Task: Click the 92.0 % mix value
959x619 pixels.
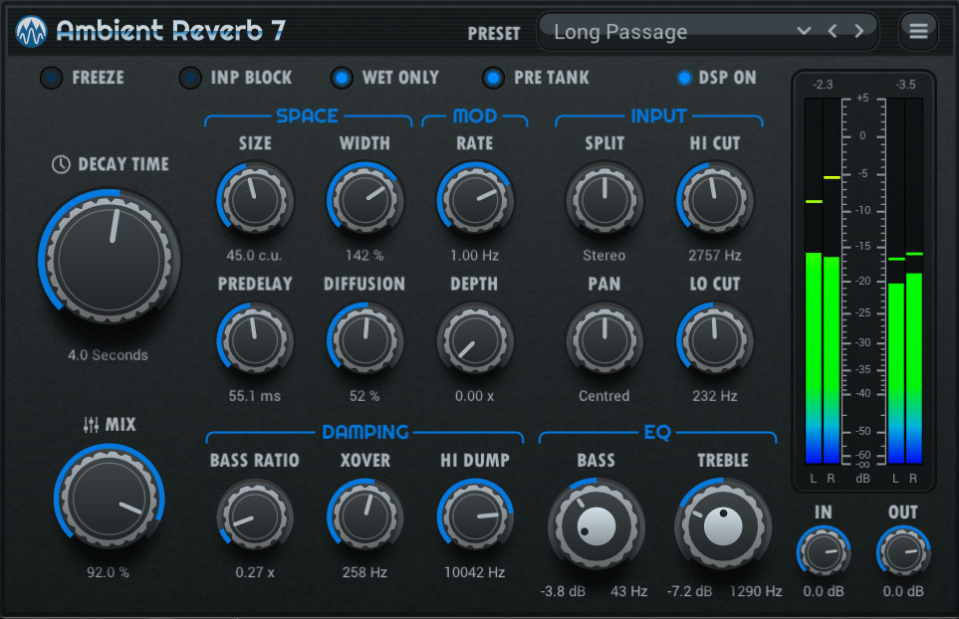Action: tap(108, 572)
